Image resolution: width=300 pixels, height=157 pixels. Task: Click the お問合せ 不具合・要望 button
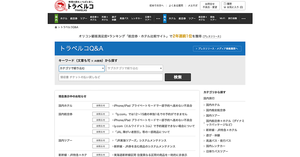[x=210, y=6]
